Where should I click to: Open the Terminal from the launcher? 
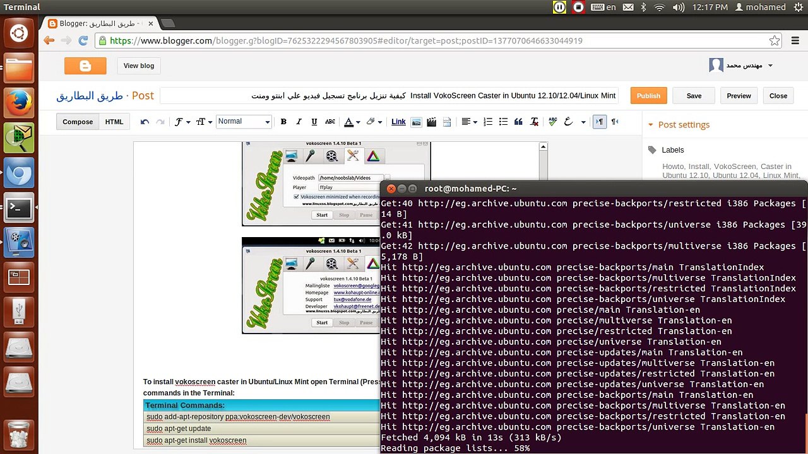coord(19,207)
